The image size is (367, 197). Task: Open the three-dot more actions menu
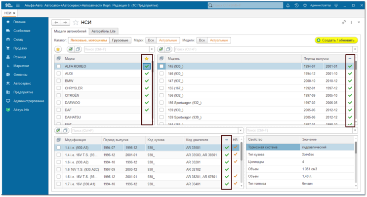click(351, 22)
